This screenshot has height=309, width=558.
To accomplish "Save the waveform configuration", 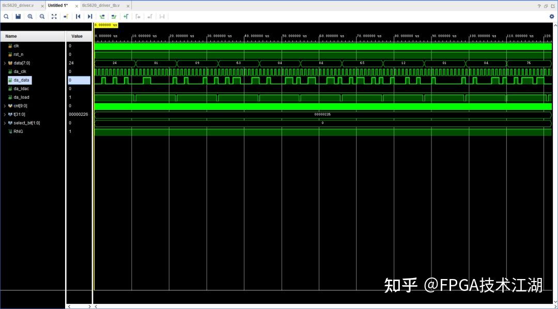I will [x=18, y=17].
